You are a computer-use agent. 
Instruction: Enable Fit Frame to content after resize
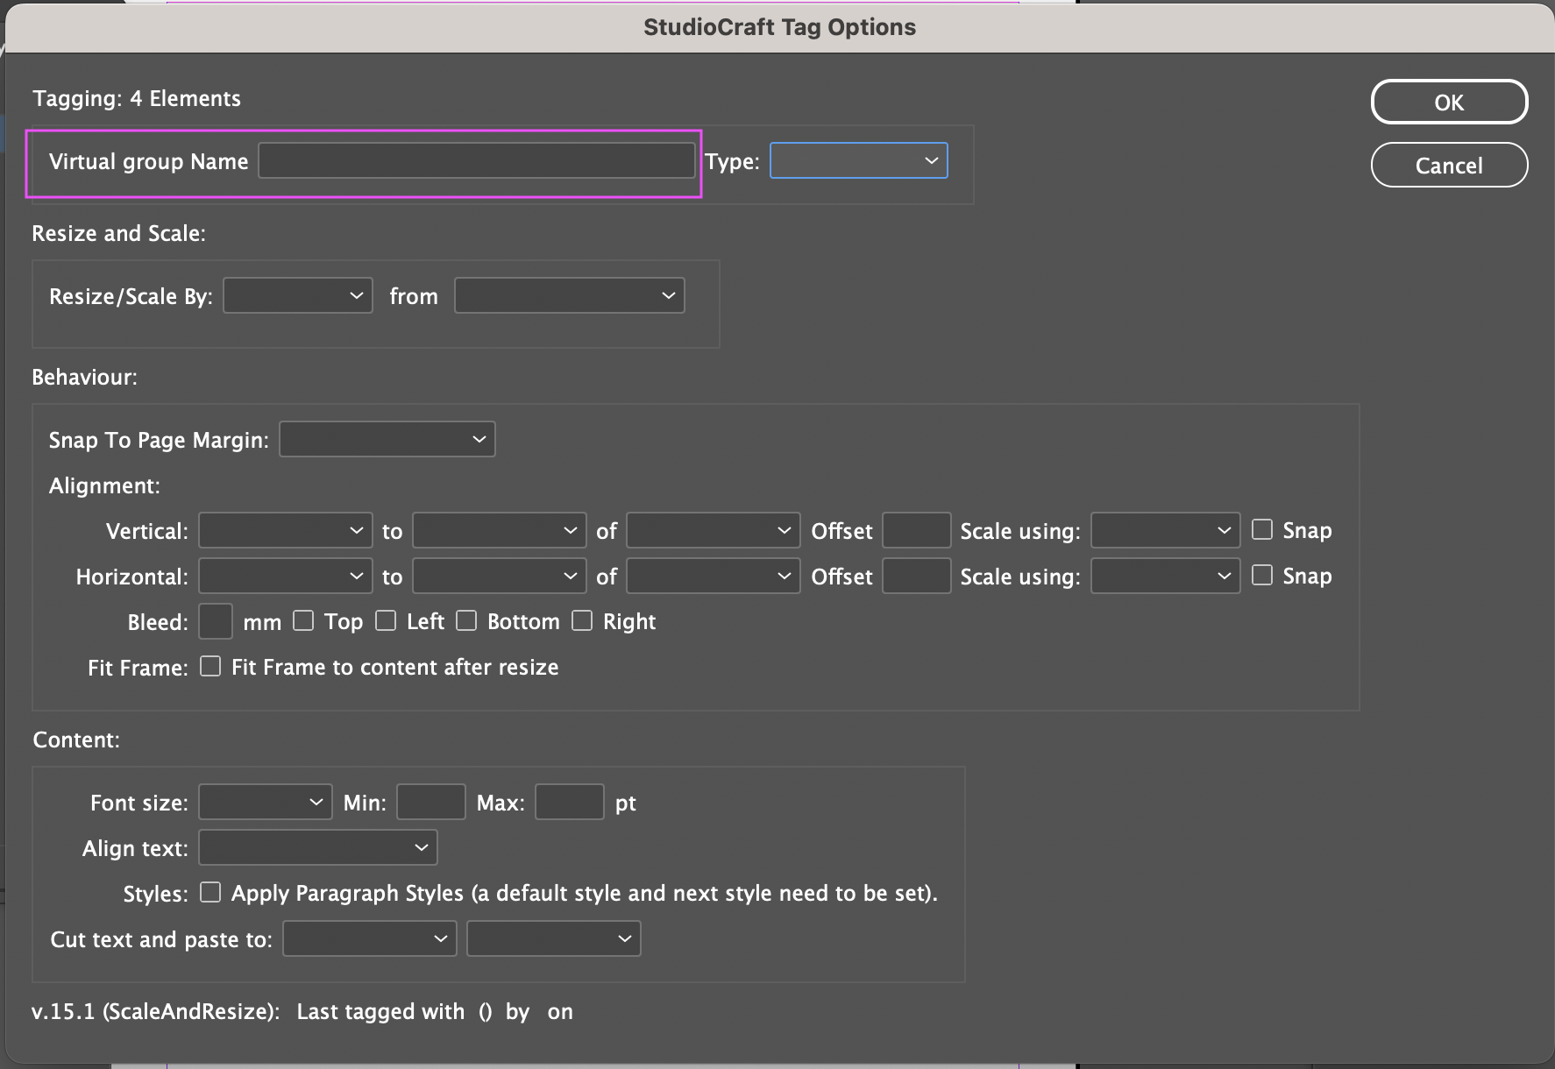[210, 666]
